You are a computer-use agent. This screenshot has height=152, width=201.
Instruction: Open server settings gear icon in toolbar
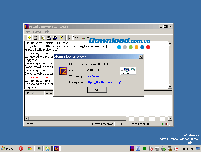point(43,37)
